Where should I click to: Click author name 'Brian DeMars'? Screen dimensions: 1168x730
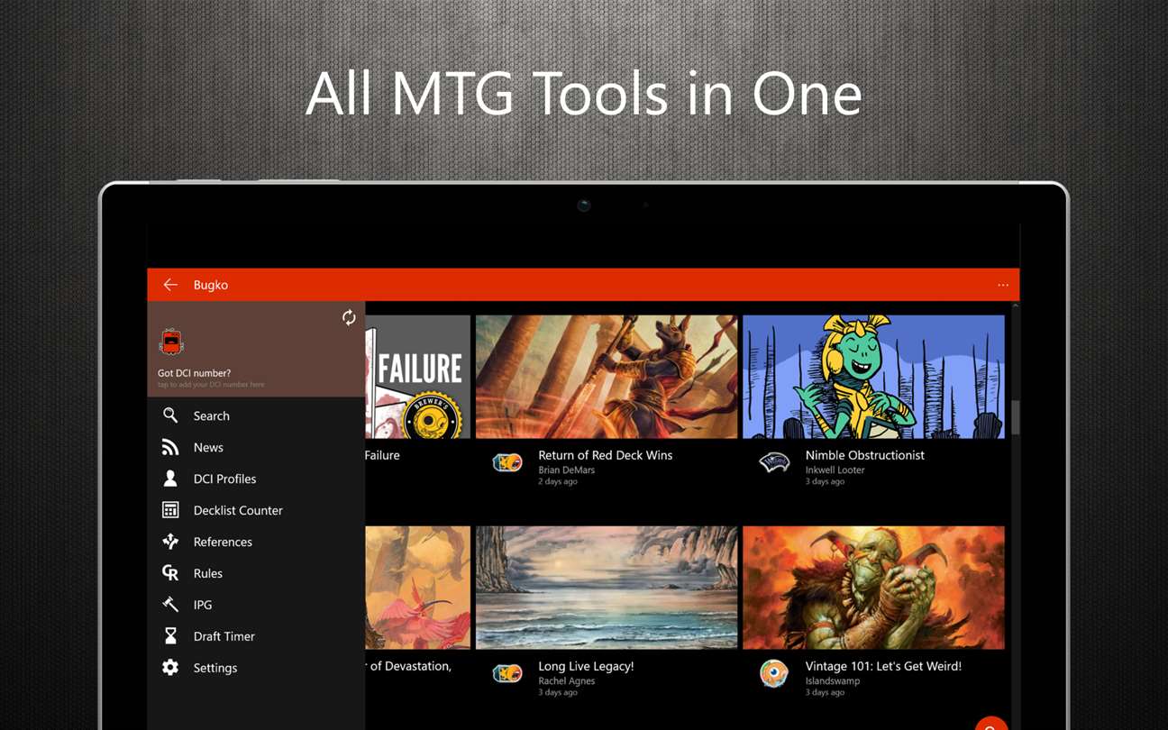pos(567,470)
